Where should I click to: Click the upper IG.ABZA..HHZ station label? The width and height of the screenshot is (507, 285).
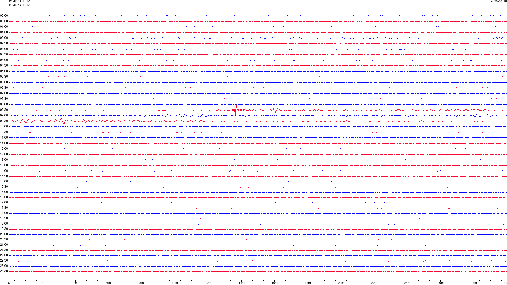coord(19,2)
